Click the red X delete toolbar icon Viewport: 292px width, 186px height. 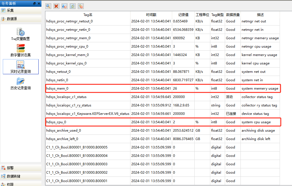click(x=56, y=6)
